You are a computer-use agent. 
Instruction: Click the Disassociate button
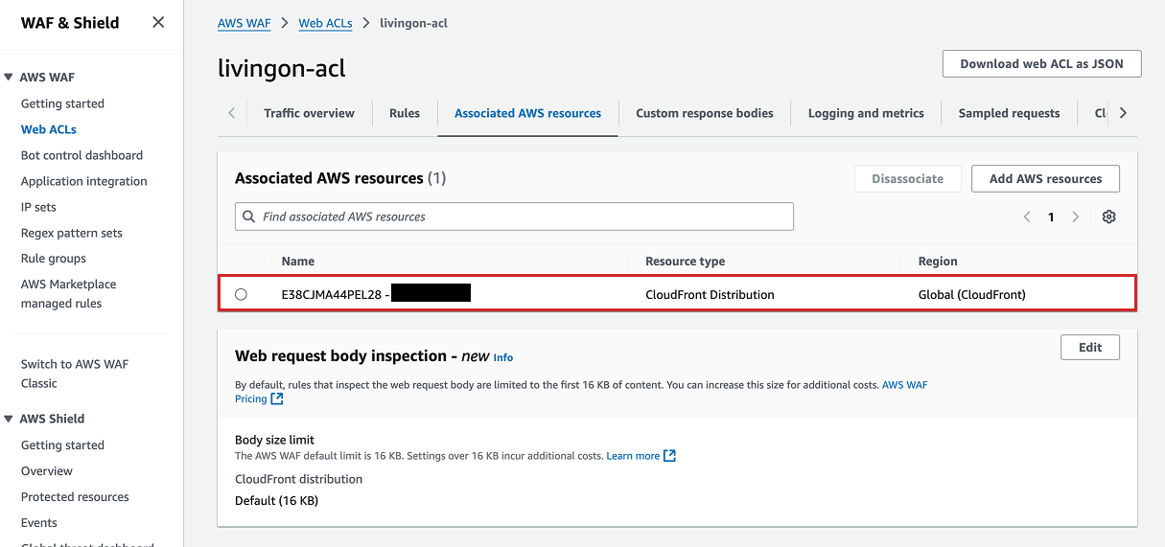pyautogui.click(x=908, y=178)
